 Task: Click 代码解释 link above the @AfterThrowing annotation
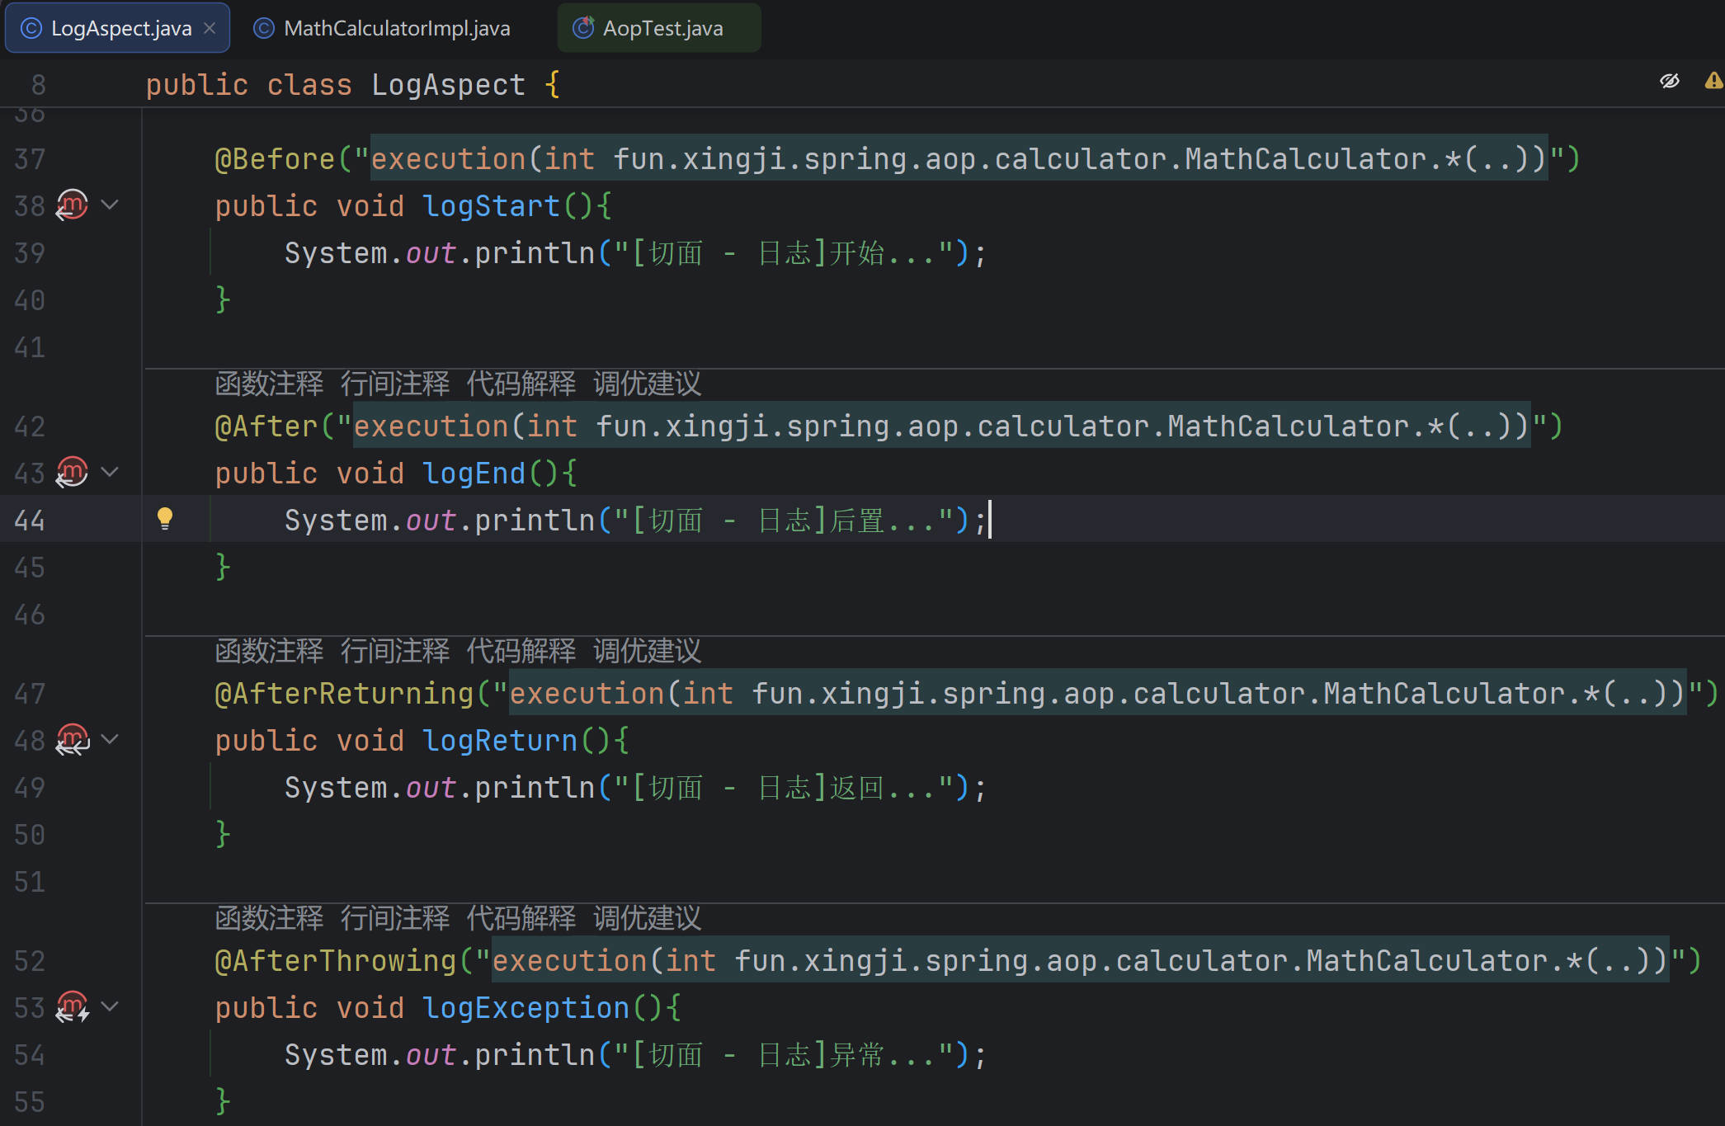(521, 919)
